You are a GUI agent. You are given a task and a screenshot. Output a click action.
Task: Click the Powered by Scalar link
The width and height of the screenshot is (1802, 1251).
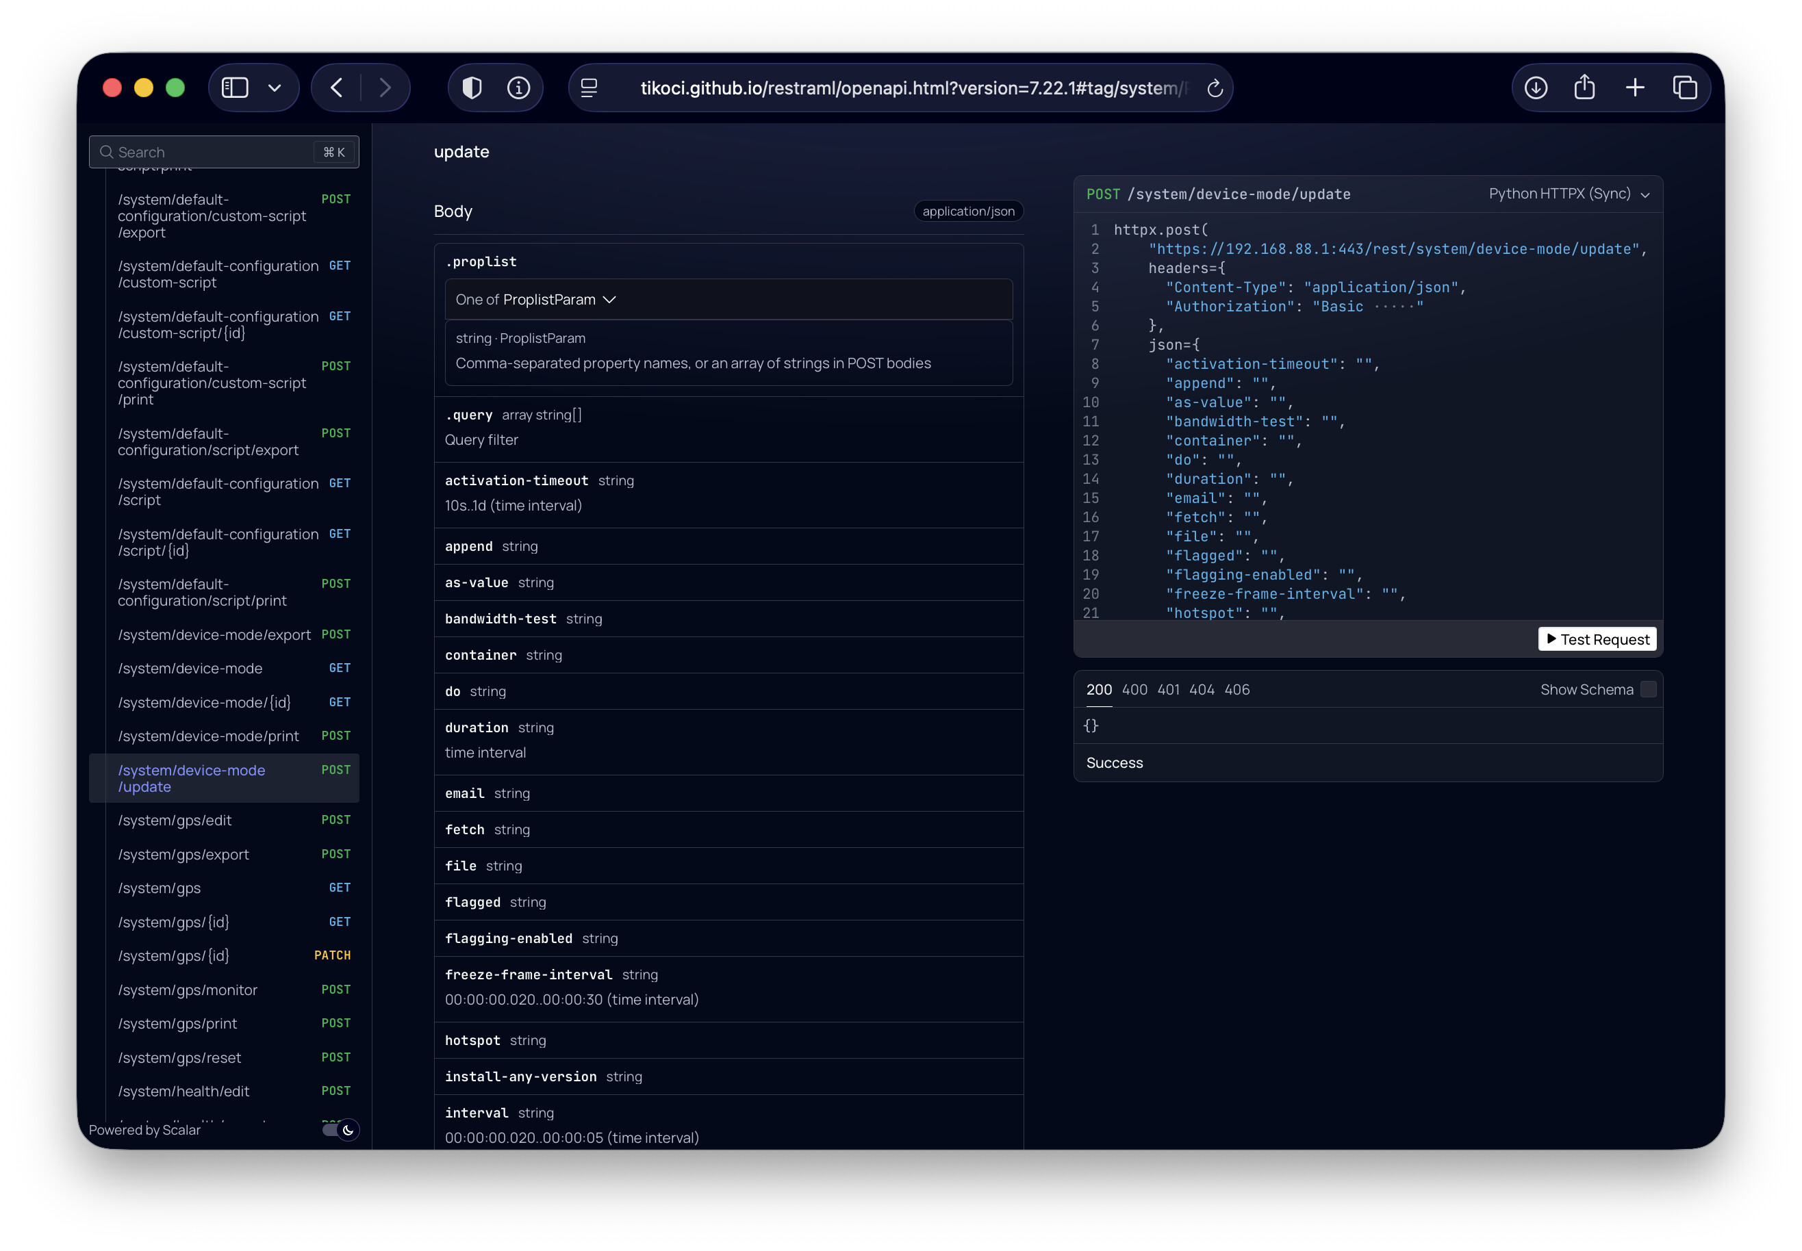click(145, 1129)
